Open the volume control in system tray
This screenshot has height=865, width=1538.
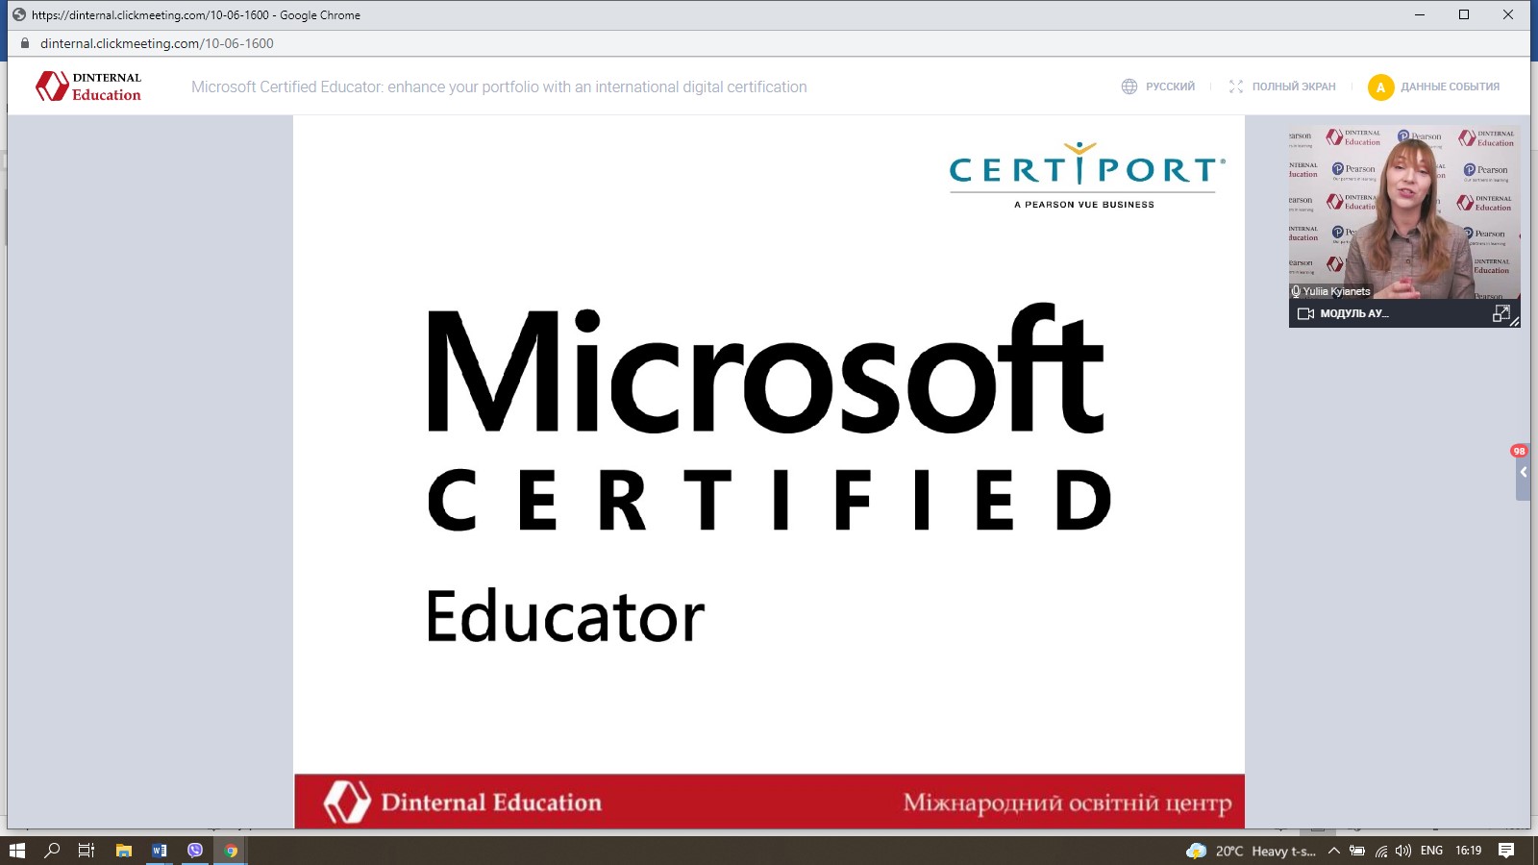pos(1403,851)
